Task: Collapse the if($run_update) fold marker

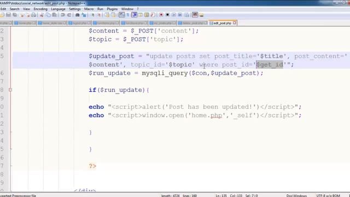Action: pos(10,90)
